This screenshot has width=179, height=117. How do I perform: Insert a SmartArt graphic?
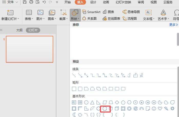pos(91,12)
